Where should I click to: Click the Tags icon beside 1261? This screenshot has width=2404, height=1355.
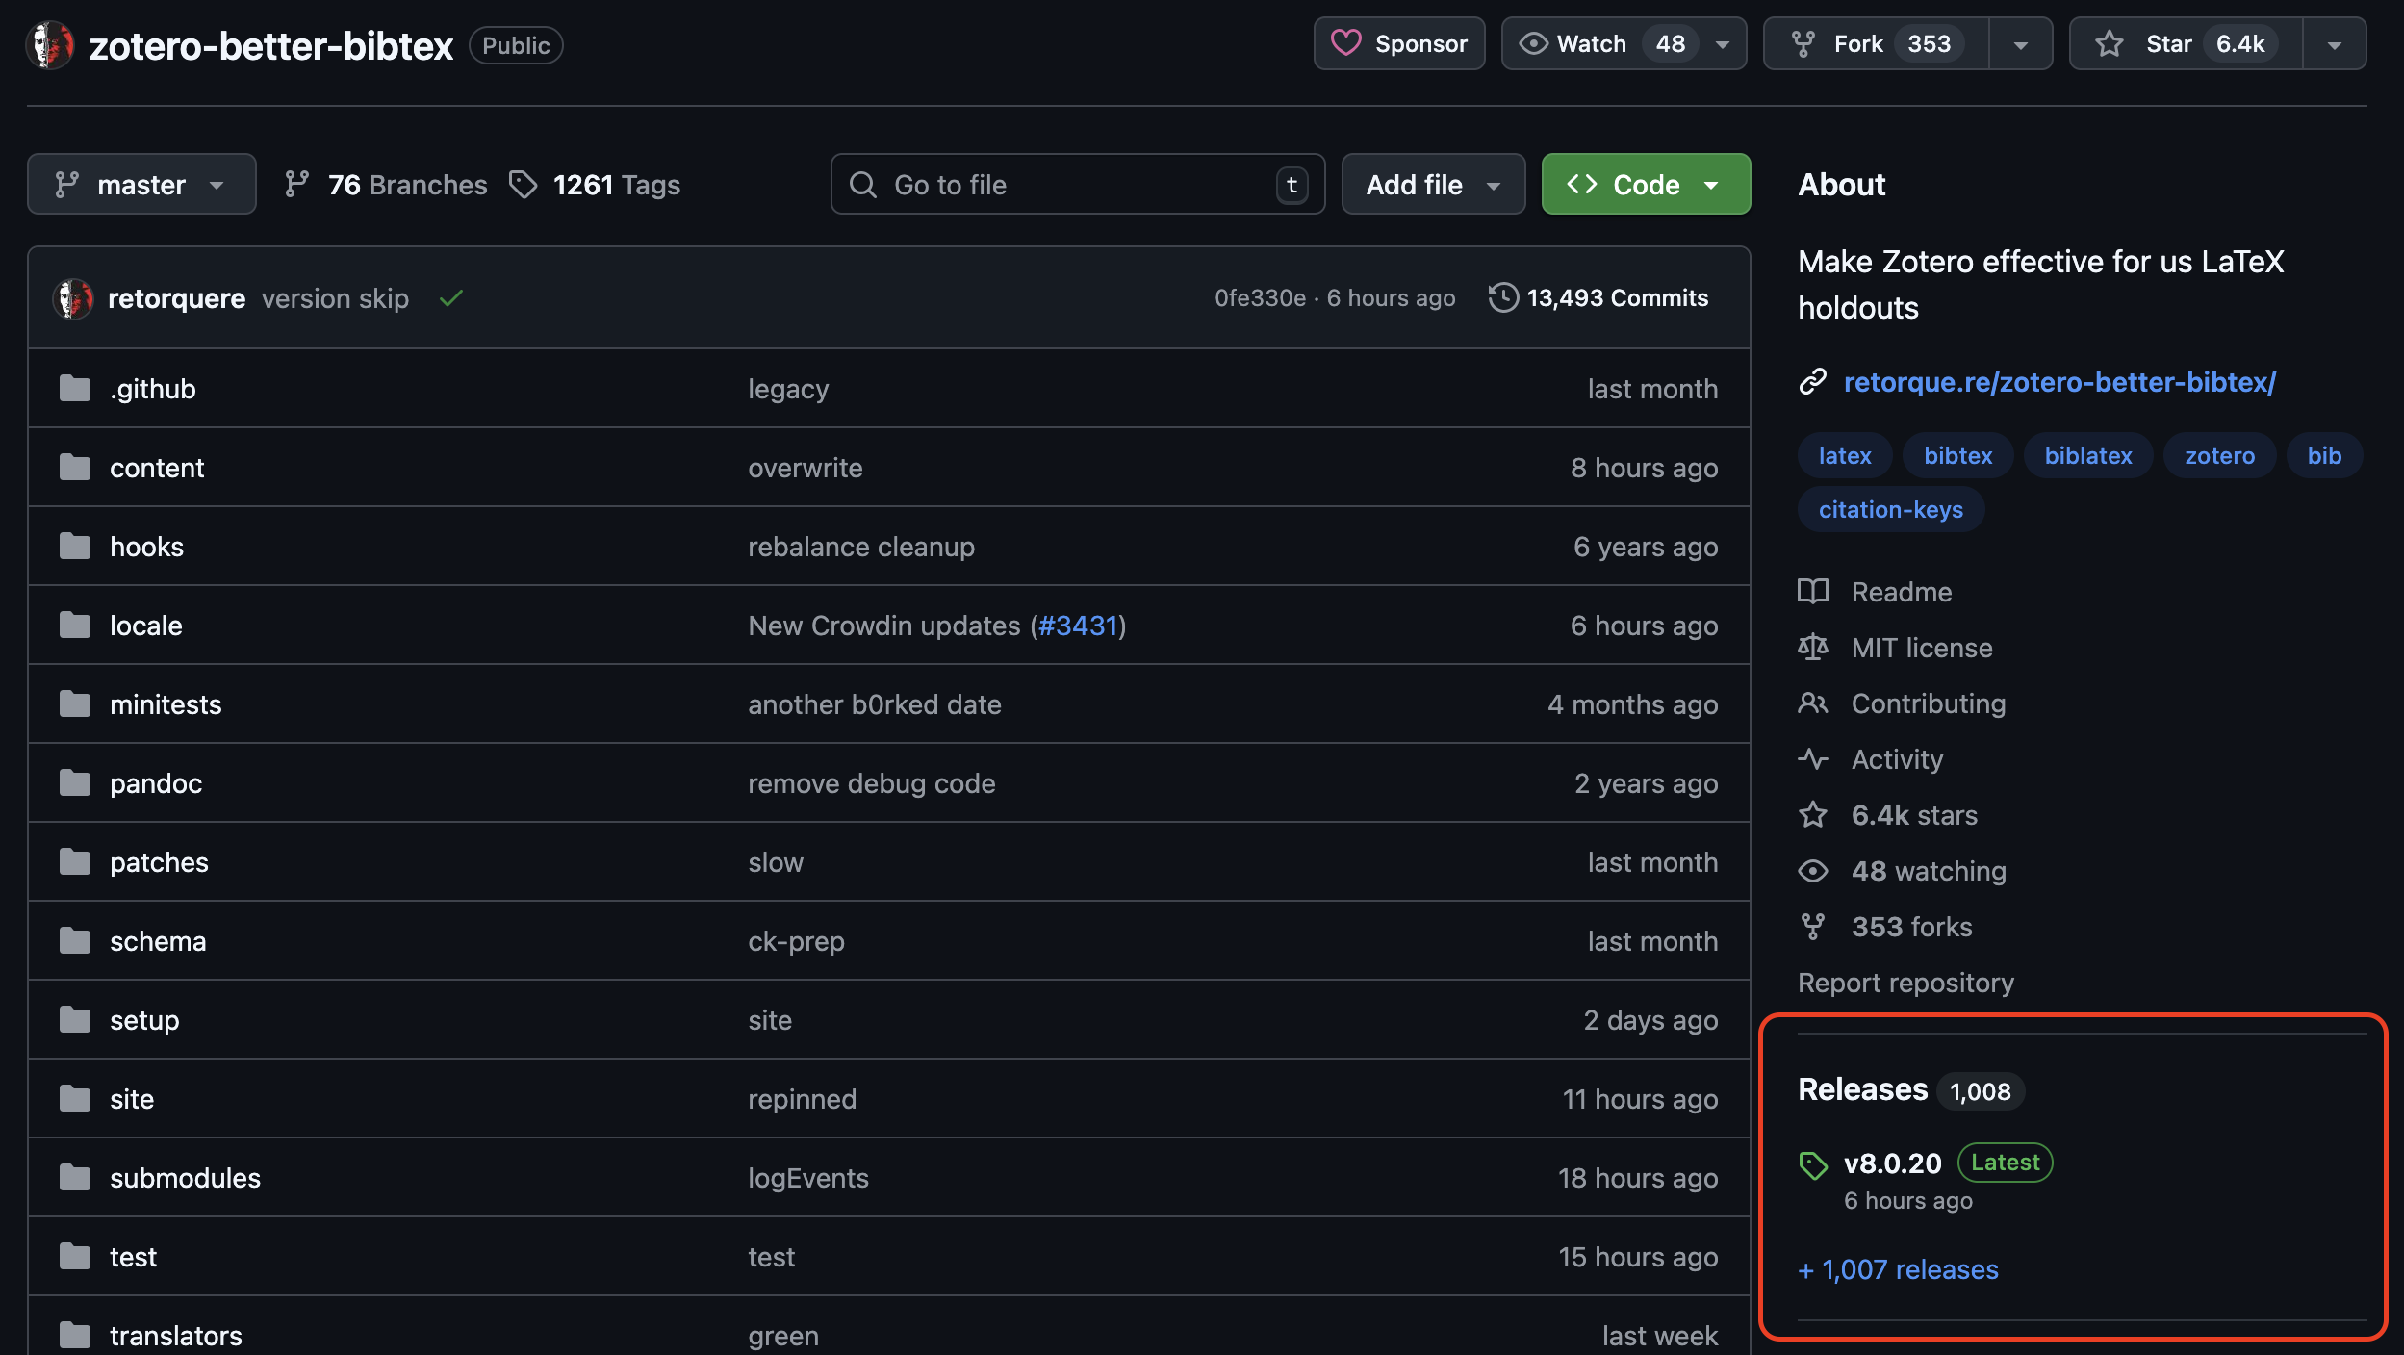coord(523,184)
